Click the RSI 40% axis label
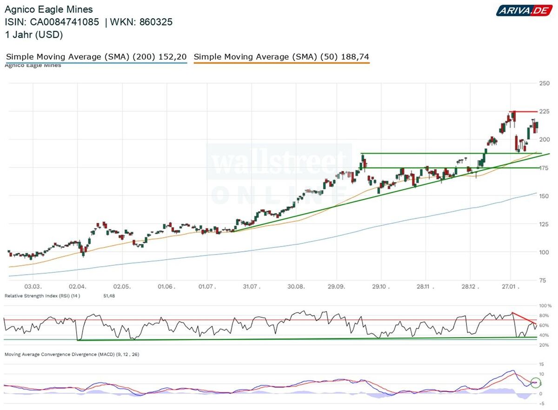 (545, 335)
